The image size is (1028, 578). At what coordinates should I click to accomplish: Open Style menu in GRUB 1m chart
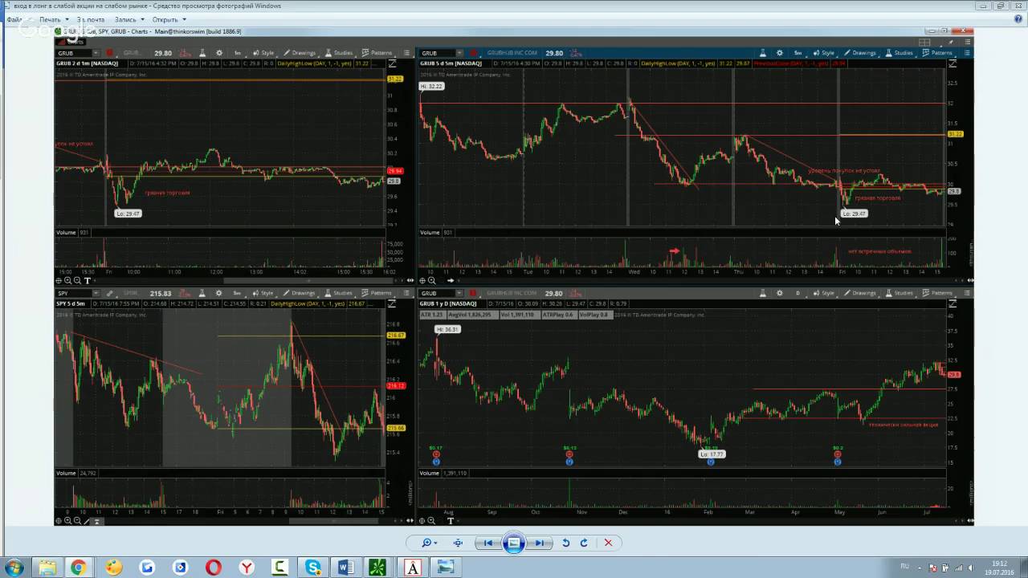[x=263, y=53]
